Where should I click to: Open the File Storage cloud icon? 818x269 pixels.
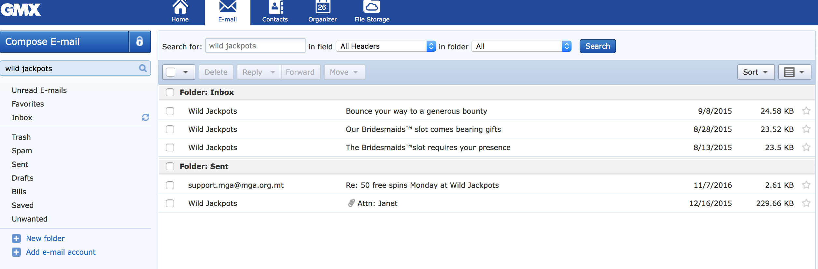372,7
